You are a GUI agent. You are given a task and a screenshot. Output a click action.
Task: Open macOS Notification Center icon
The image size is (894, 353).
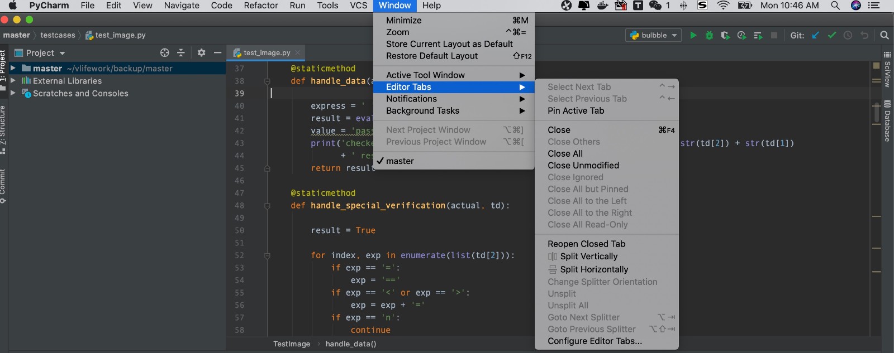click(x=874, y=6)
